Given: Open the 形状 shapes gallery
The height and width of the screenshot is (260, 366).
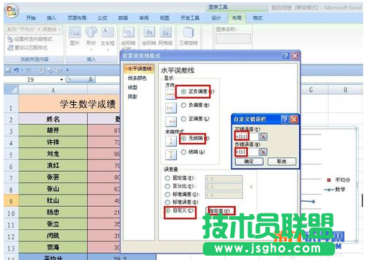Looking at the screenshot, I should pyautogui.click(x=91, y=32).
